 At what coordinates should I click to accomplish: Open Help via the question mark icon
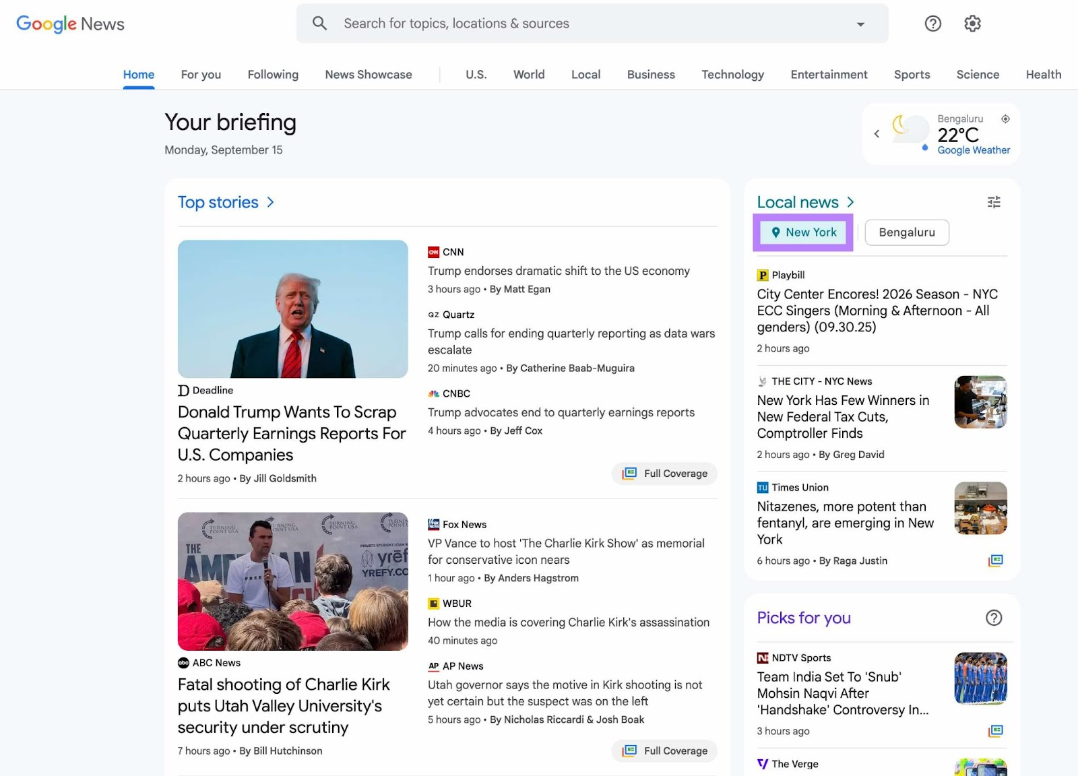pos(932,24)
